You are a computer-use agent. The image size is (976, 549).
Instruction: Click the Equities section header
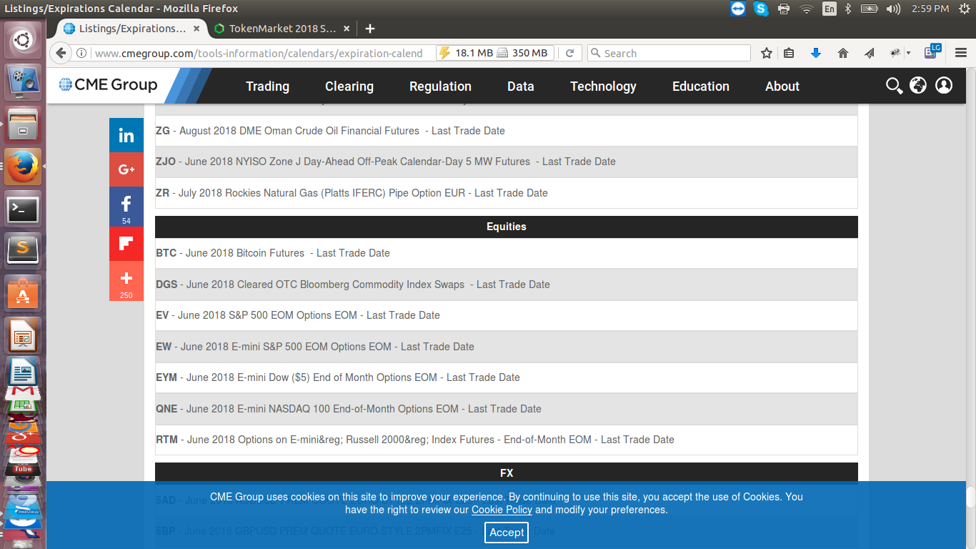point(506,227)
